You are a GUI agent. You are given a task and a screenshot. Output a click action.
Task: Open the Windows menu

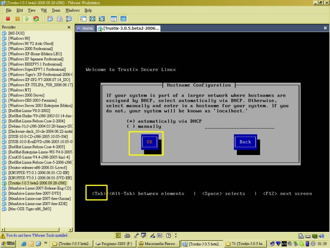73,10
